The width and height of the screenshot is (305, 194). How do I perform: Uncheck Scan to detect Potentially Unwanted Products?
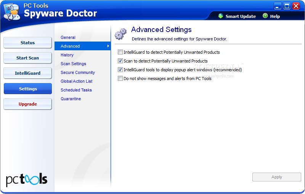pos(120,61)
